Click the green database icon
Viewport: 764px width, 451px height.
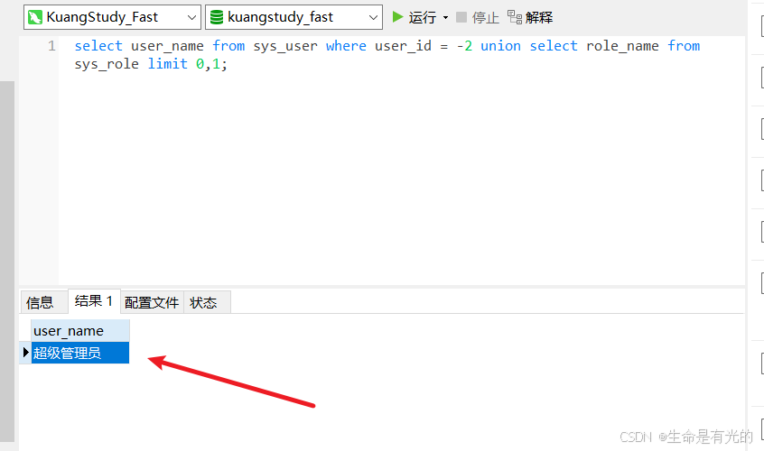[x=217, y=17]
